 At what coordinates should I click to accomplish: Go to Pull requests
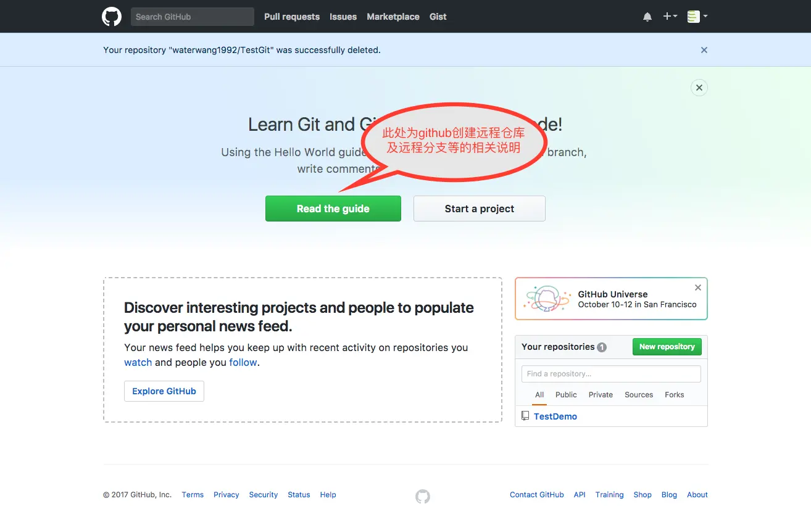point(292,17)
